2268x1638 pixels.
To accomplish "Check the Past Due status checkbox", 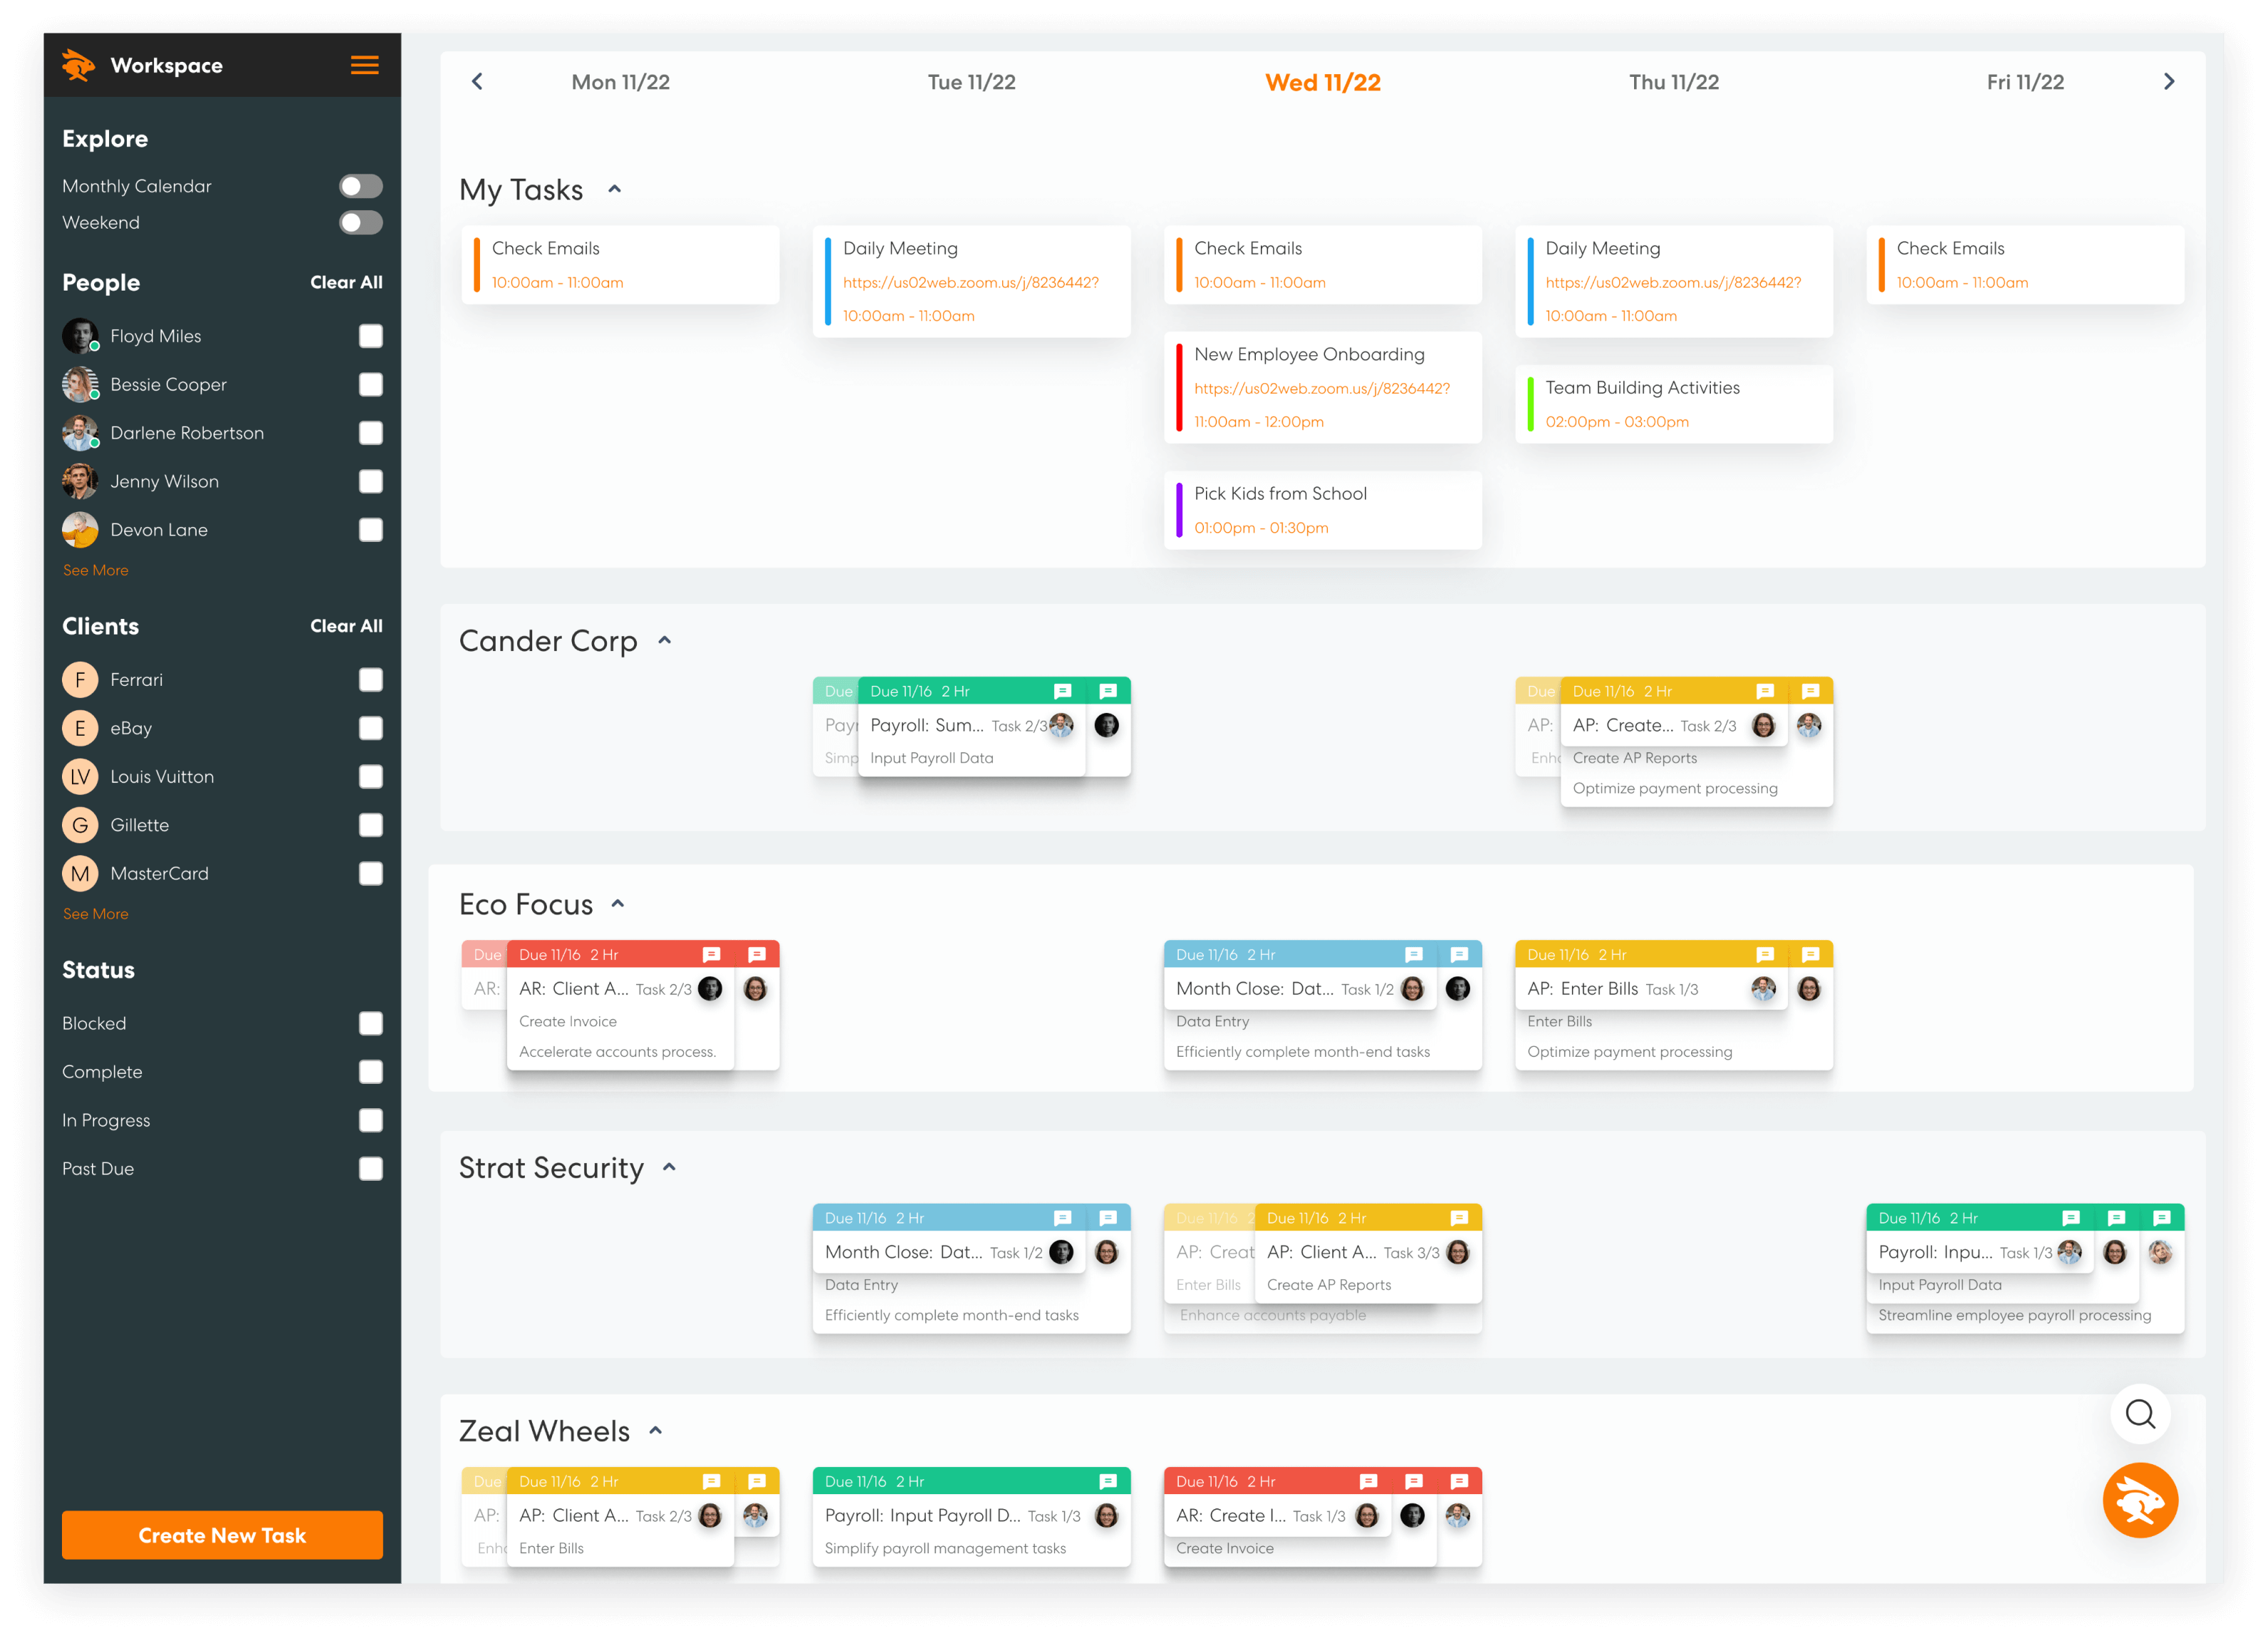I will (371, 1168).
